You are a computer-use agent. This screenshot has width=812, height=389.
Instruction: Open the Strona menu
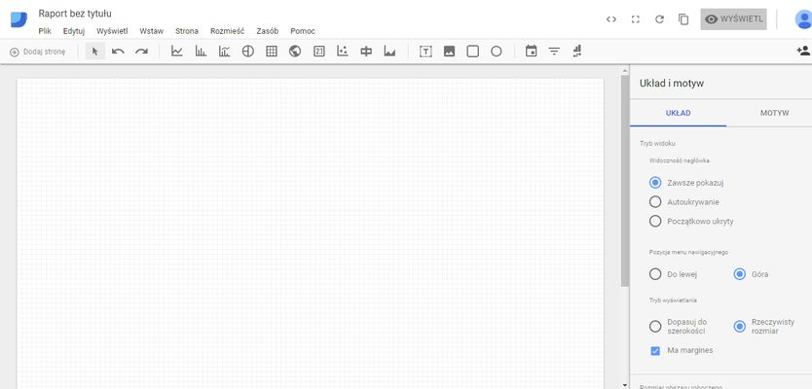(x=186, y=31)
